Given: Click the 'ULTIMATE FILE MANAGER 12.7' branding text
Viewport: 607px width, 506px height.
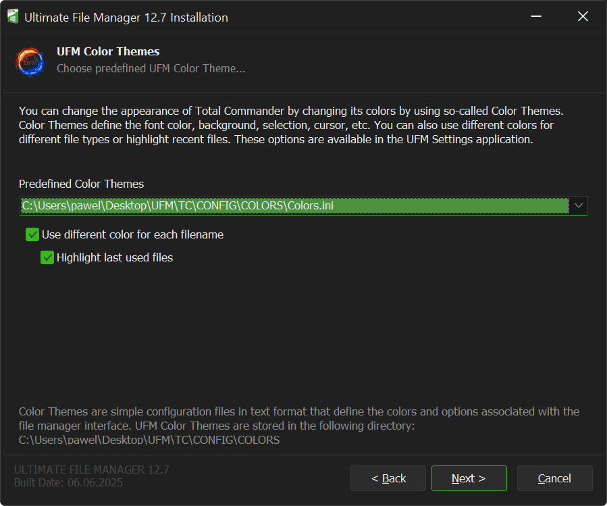Looking at the screenshot, I should click(91, 470).
